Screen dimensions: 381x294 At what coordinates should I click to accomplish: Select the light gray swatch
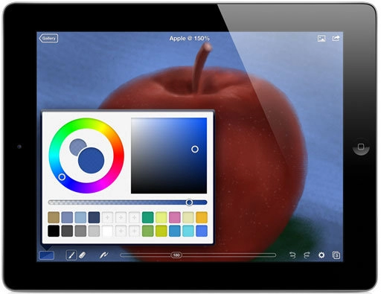coord(94,231)
